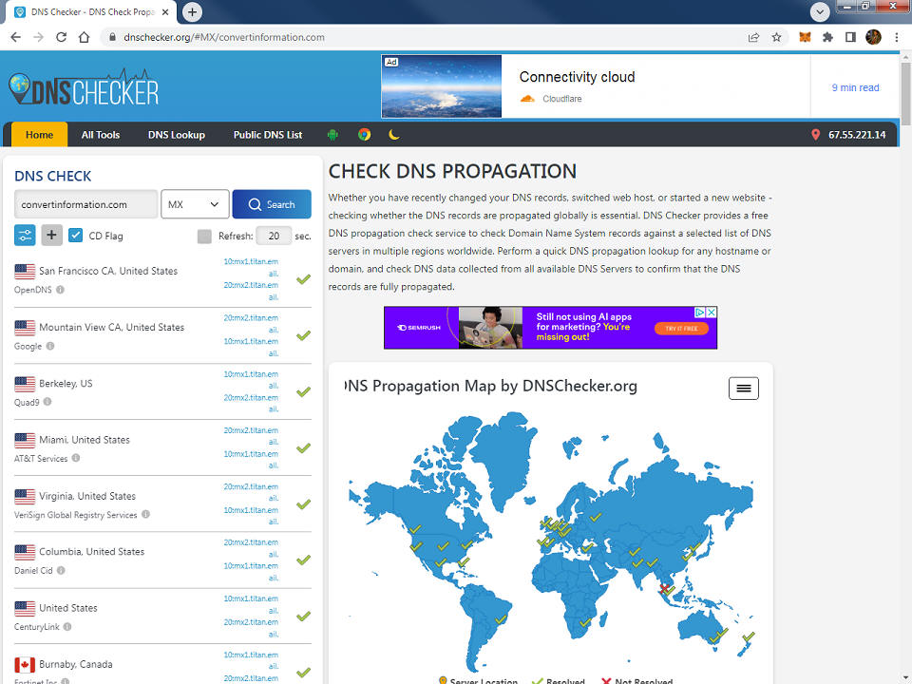Open a new browser tab
Image resolution: width=912 pixels, height=684 pixels.
click(192, 11)
